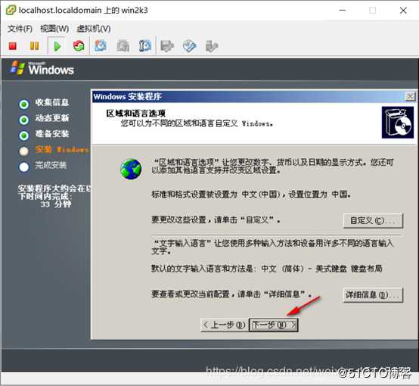This screenshot has height=386, width=419.
Task: Click the globe icon in regional options
Action: click(x=131, y=169)
